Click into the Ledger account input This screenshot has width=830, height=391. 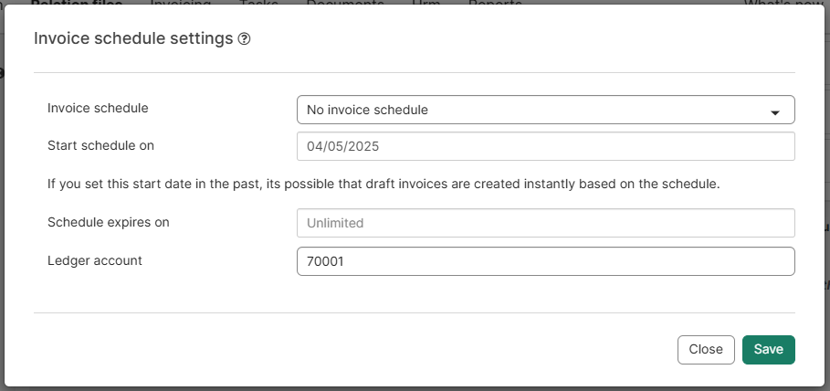(545, 261)
